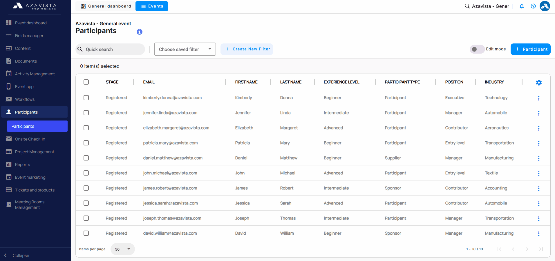This screenshot has width=555, height=261.
Task: Toggle the Edit mode switch
Action: 477,49
